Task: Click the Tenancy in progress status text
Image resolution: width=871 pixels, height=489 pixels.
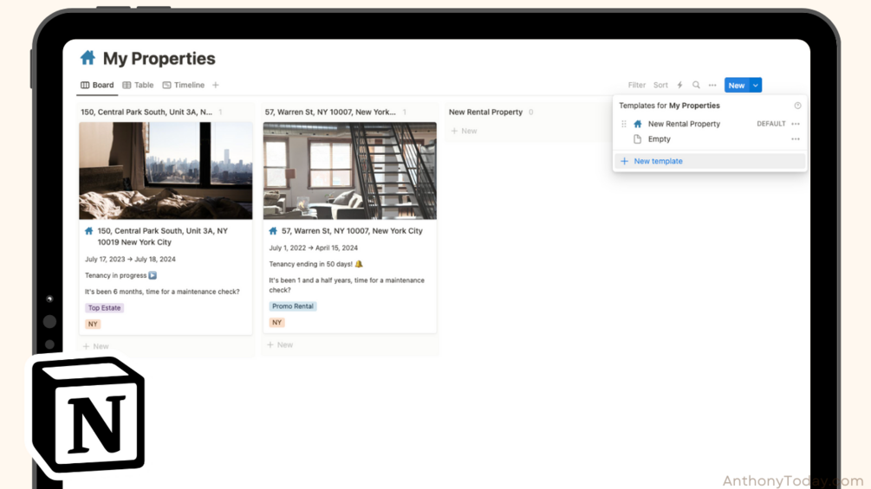Action: 120,275
